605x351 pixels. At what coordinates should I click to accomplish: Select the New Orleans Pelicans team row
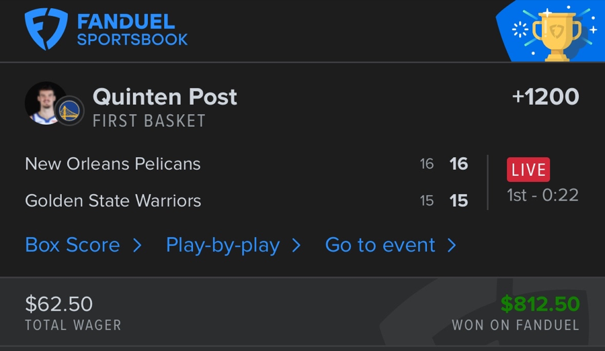[113, 164]
